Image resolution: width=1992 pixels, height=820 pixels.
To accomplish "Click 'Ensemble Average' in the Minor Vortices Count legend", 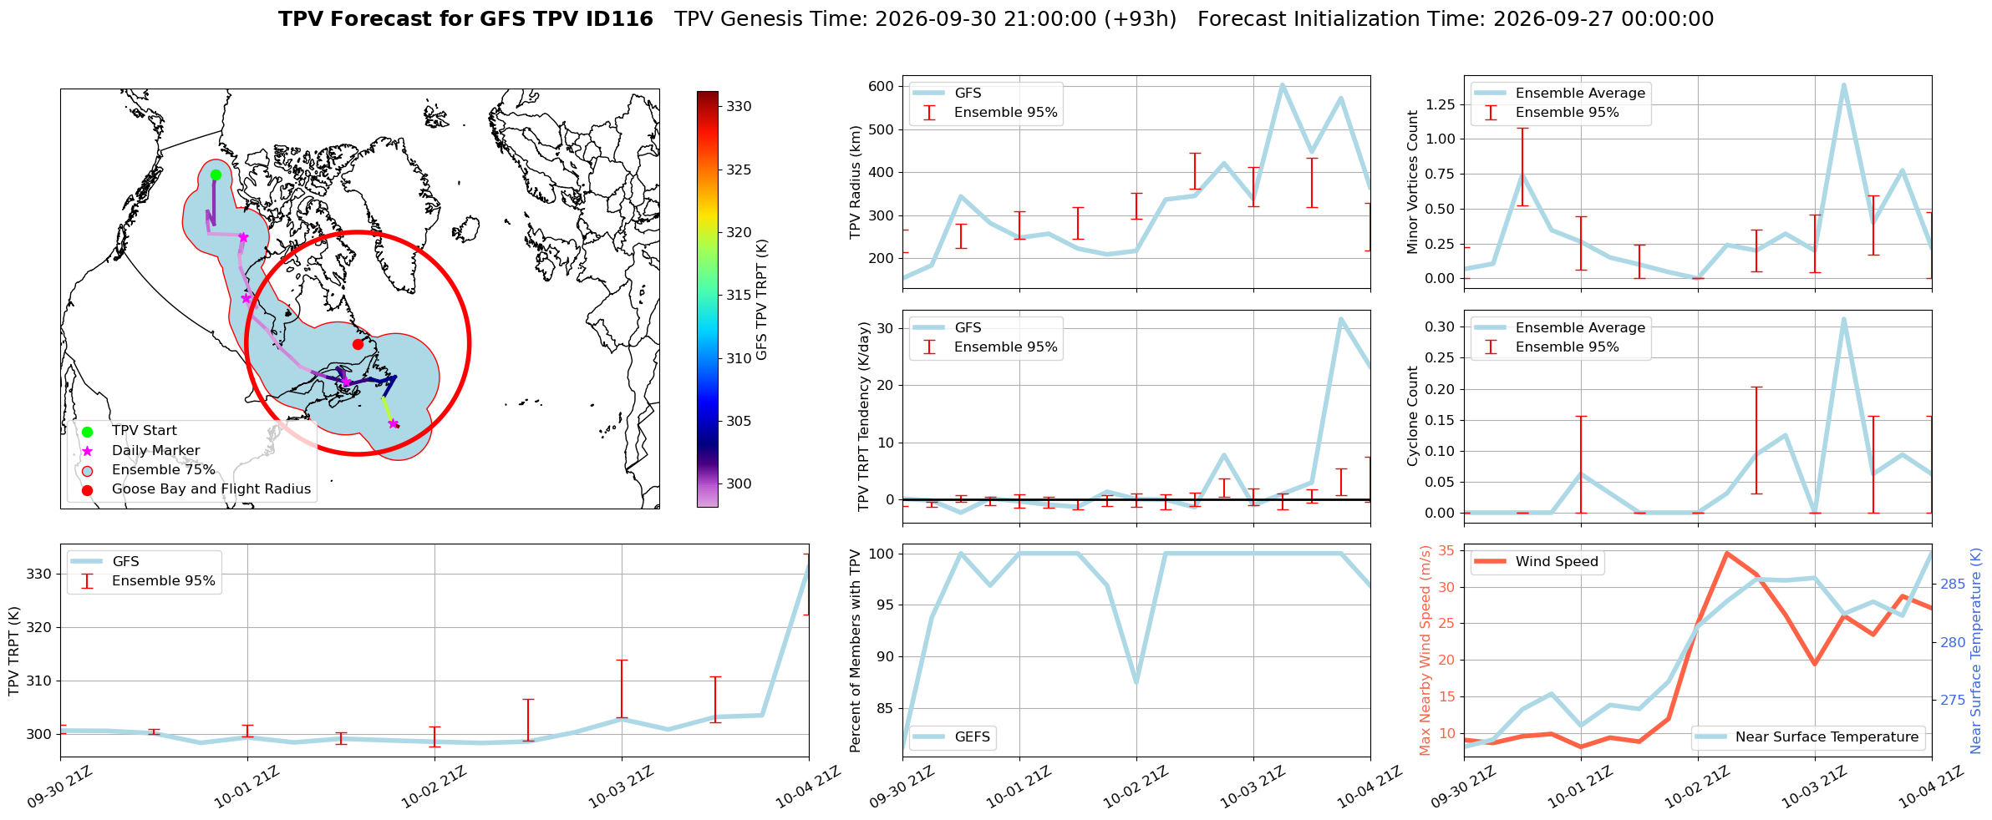I will coord(1580,93).
